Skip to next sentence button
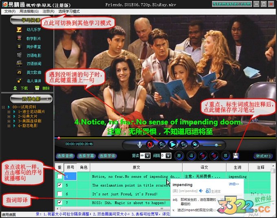The image size is (277, 218). pos(184,144)
